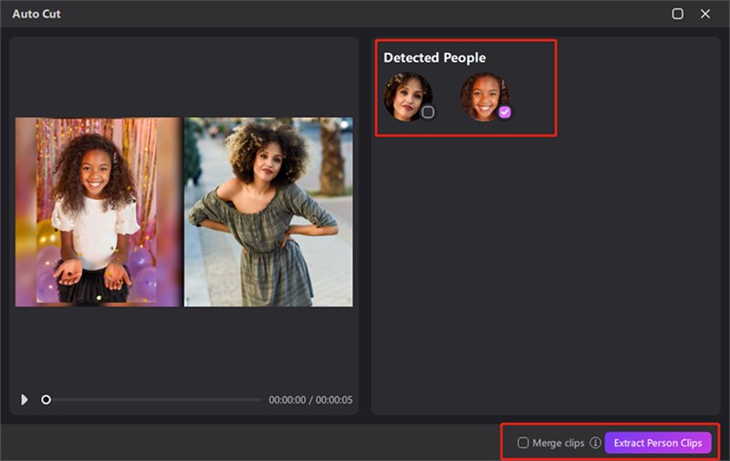Select the detected woman's face thumbnail
Image resolution: width=730 pixels, height=461 pixels.
pos(408,97)
